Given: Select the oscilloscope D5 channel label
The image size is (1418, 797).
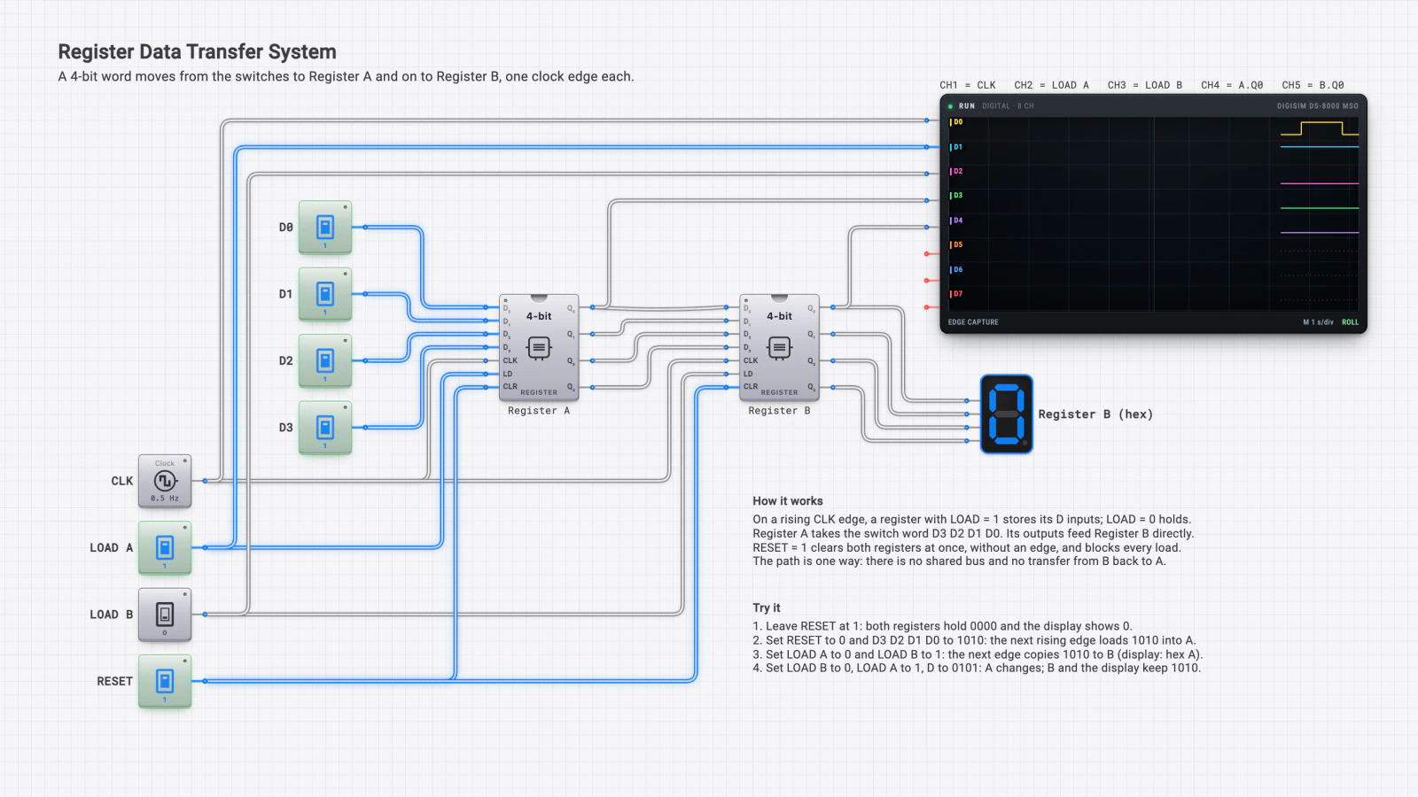Looking at the screenshot, I should click(957, 245).
